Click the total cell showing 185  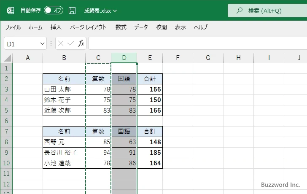(150, 153)
